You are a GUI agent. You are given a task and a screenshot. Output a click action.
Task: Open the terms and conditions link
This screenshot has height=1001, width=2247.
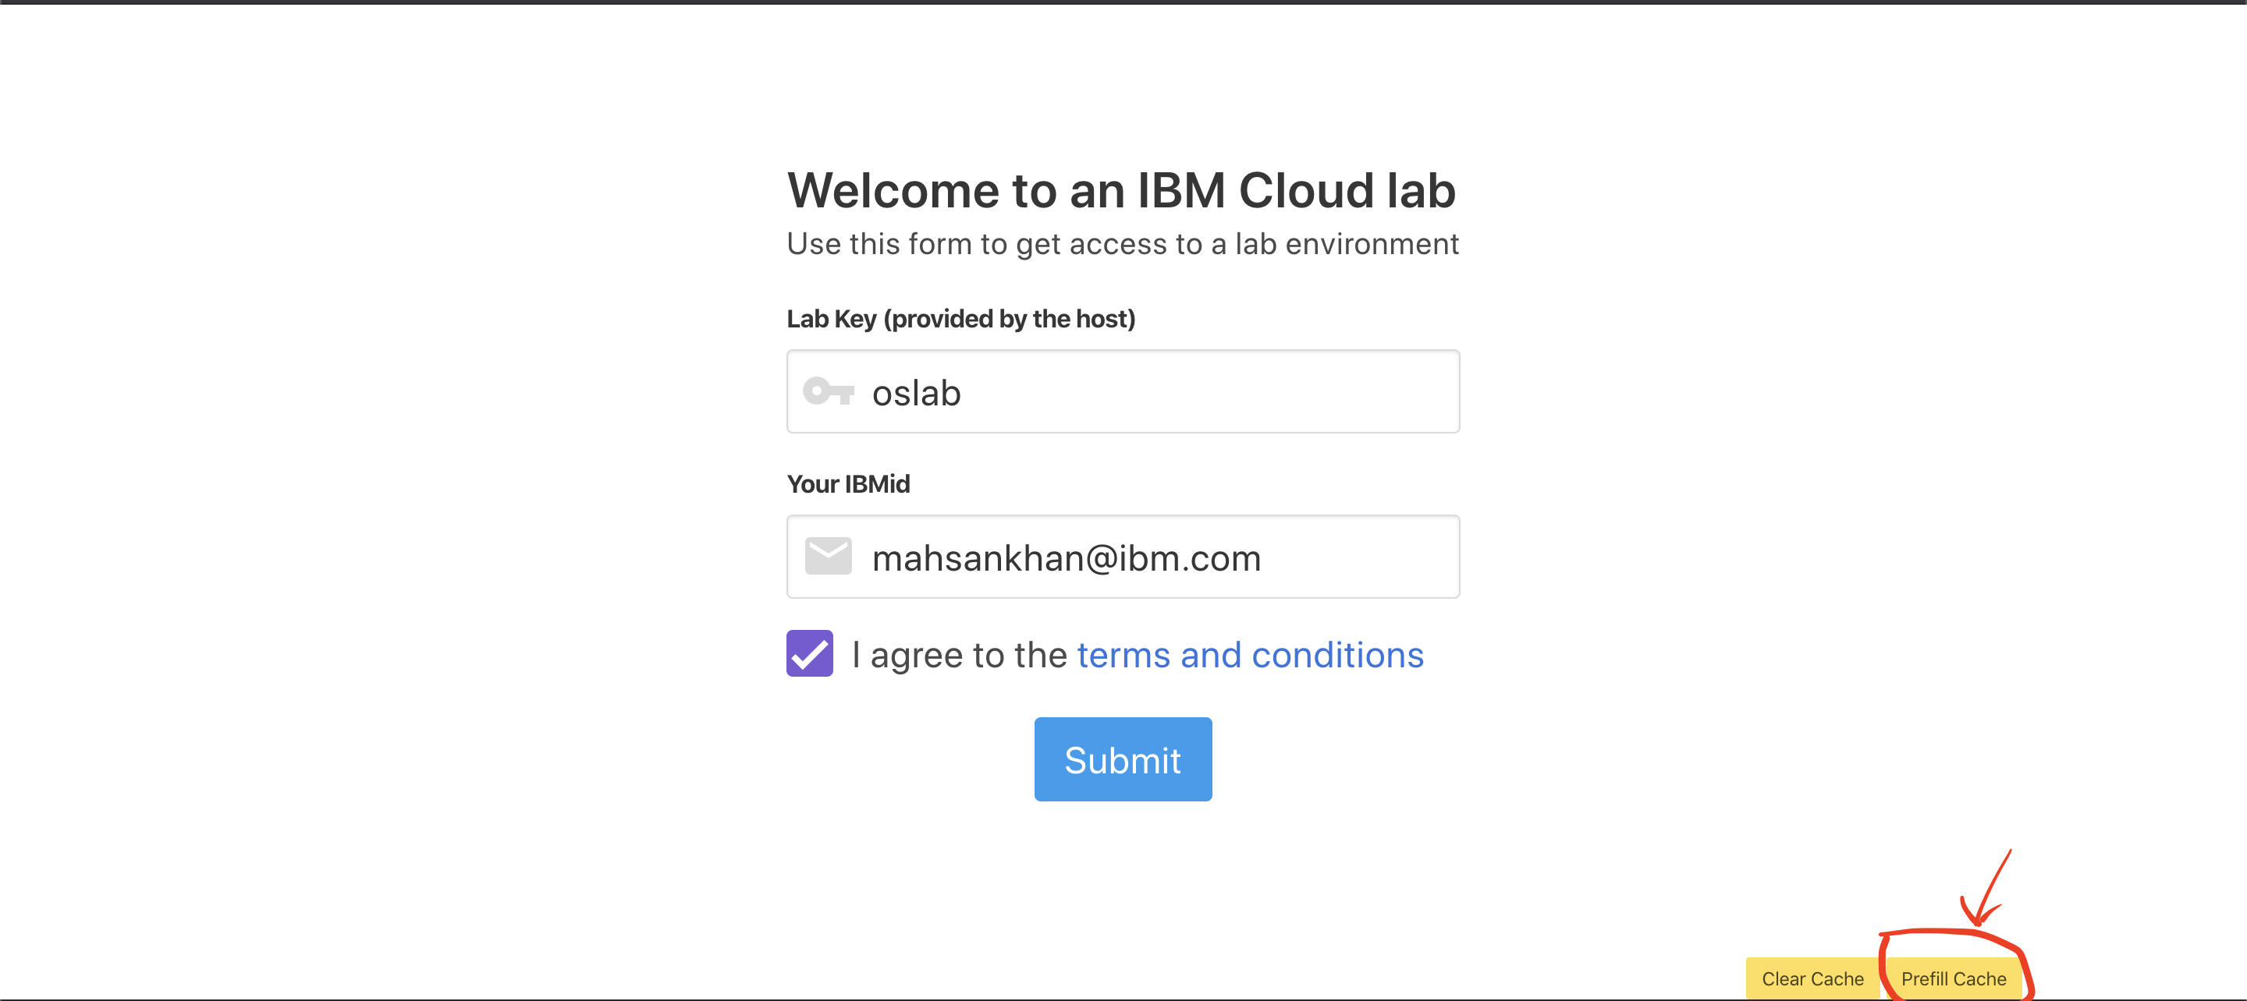1250,655
